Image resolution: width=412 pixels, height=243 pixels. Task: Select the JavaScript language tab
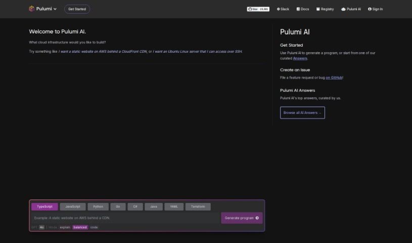pos(73,207)
